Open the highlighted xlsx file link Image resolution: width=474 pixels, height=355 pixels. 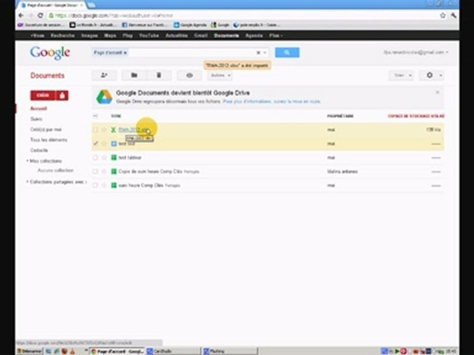click(x=133, y=130)
